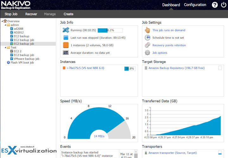Click the orange instance icon for i-78a175c5
The width and height of the screenshot is (228, 158).
click(64, 68)
